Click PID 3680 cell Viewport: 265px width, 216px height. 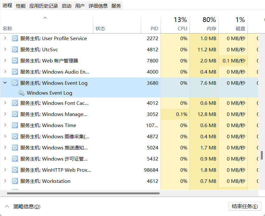click(153, 83)
